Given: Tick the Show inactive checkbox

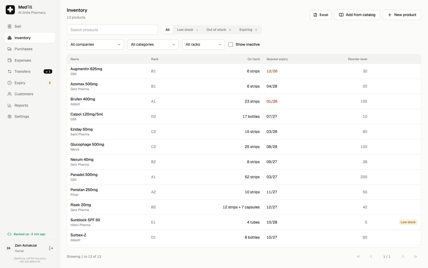Looking at the screenshot, I should pyautogui.click(x=231, y=44).
